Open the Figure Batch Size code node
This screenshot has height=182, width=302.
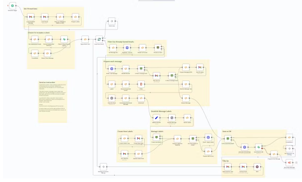[x=85, y=39]
